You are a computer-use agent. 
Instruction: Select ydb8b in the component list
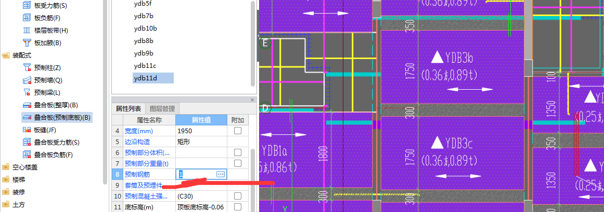click(x=144, y=41)
